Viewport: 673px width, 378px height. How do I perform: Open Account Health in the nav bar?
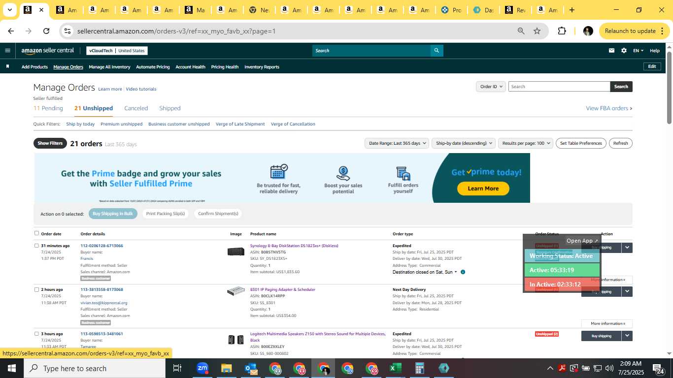click(190, 67)
